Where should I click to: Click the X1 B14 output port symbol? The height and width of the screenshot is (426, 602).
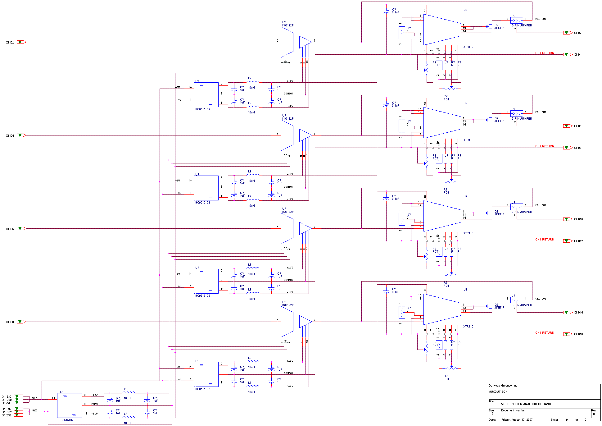[567, 312]
